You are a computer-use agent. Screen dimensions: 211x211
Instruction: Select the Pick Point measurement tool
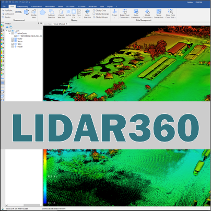[7, 10]
